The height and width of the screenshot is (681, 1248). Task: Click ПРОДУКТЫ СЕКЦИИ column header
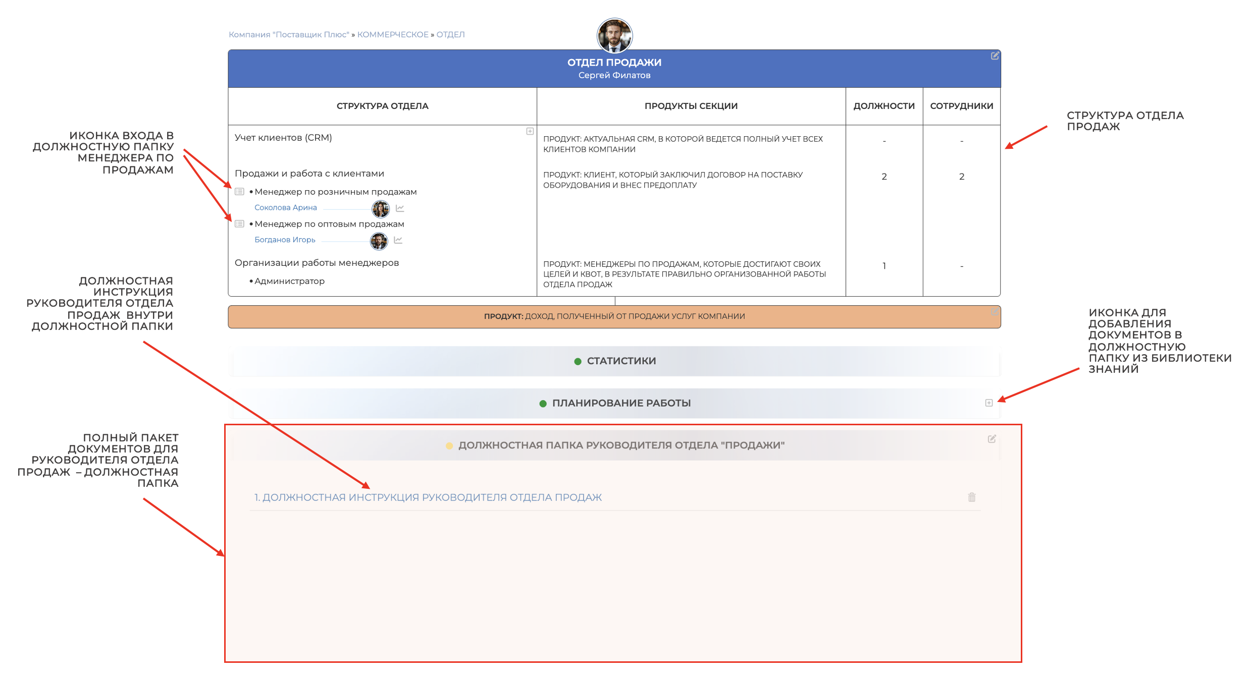coord(691,106)
